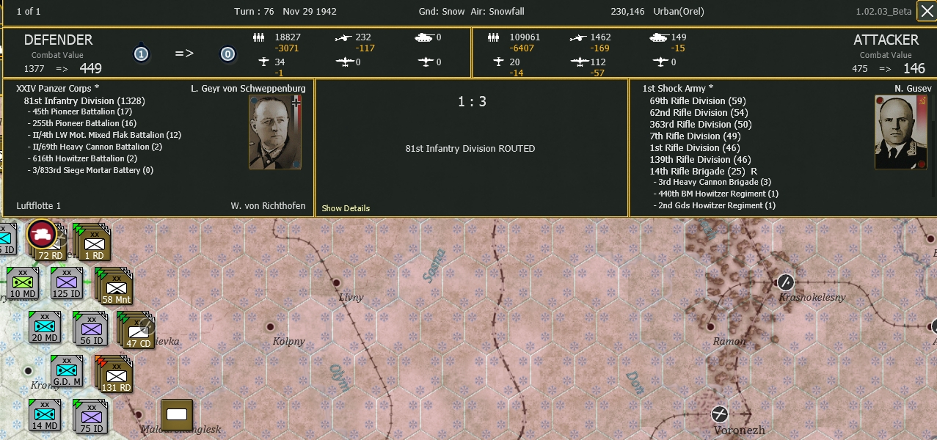Image resolution: width=937 pixels, height=440 pixels.
Task: Click the defender fort level 1 badge
Action: pos(142,54)
